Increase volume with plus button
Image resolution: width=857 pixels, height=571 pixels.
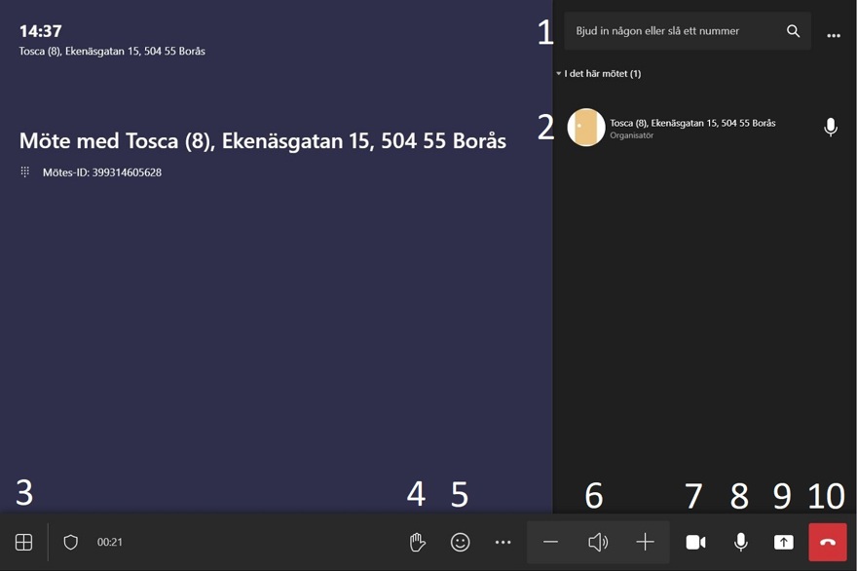(645, 542)
